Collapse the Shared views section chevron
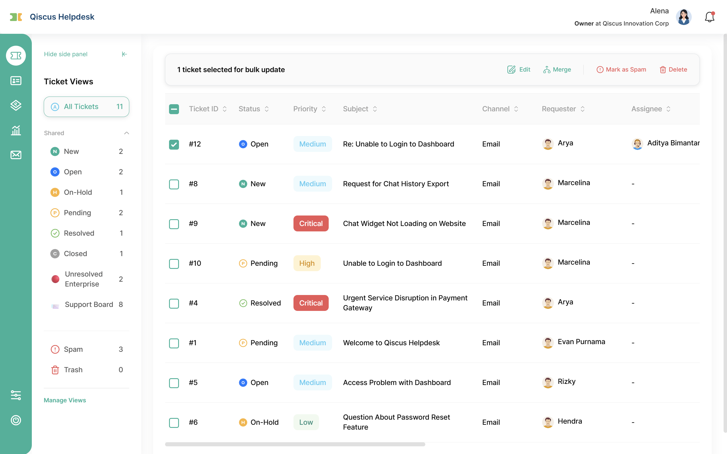Screen dimensions: 727x454 [x=126, y=133]
